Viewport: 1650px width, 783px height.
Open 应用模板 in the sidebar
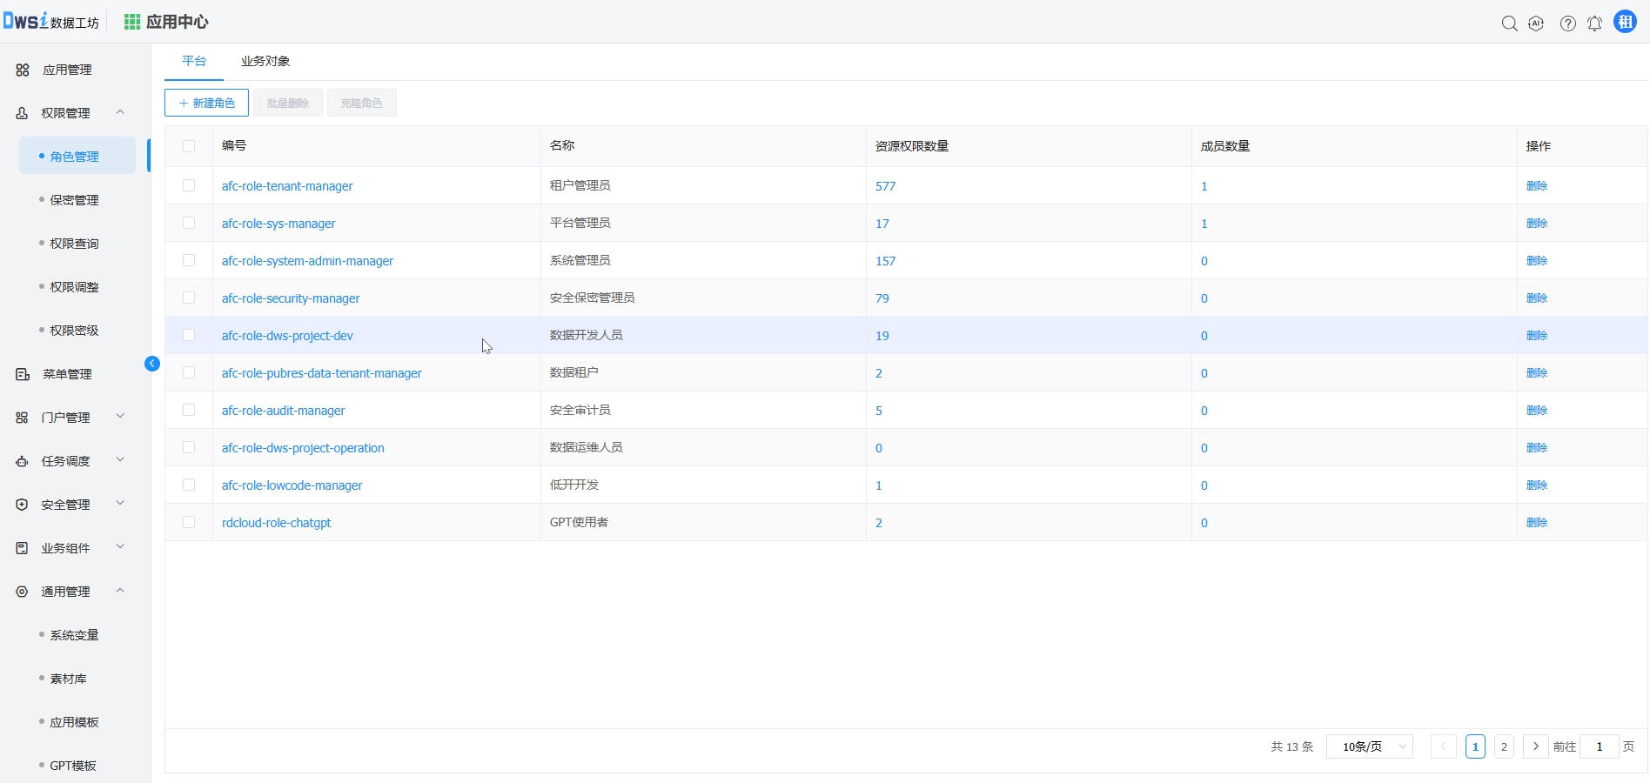tap(74, 722)
